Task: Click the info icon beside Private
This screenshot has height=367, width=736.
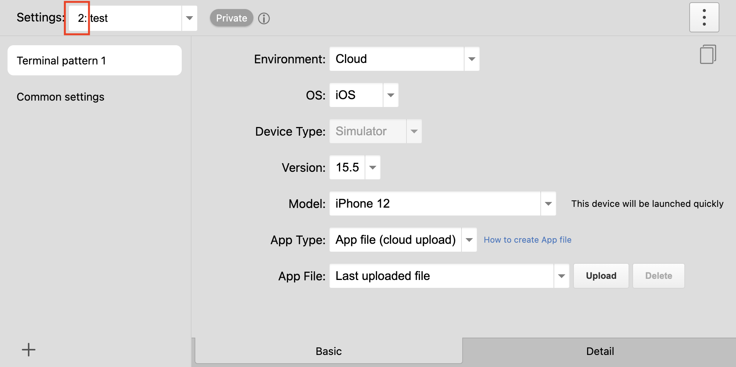Action: coord(264,18)
